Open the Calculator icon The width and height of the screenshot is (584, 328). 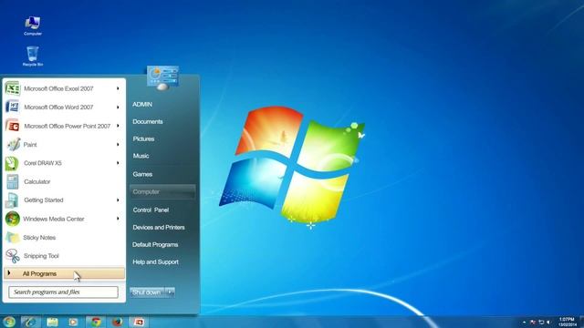12,182
